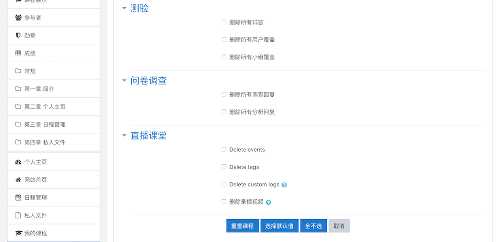Screen dimensions: 498x242
Task: Enable the 删除所有试答 checkbox
Action: (x=224, y=22)
